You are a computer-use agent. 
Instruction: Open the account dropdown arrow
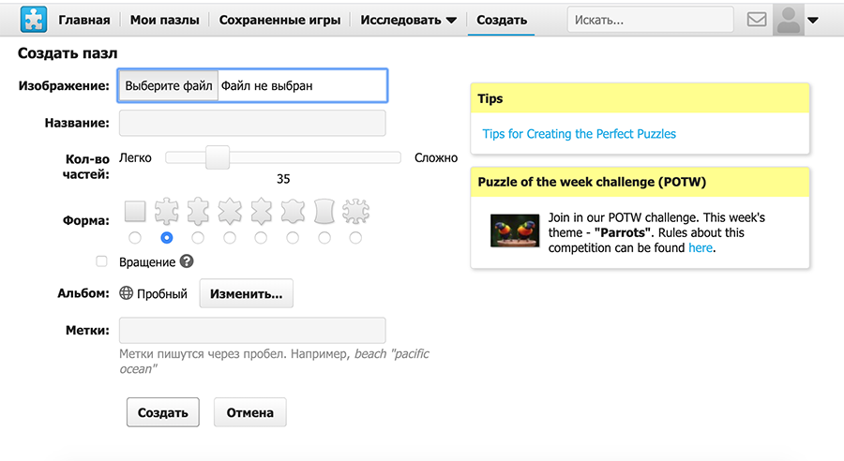[x=812, y=21]
